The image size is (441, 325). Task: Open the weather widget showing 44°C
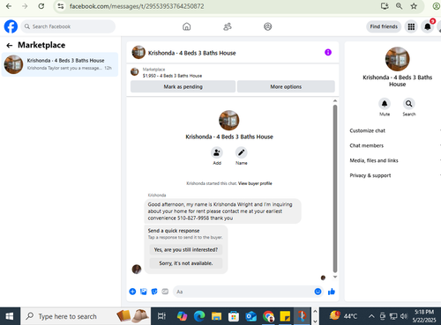tap(343, 316)
